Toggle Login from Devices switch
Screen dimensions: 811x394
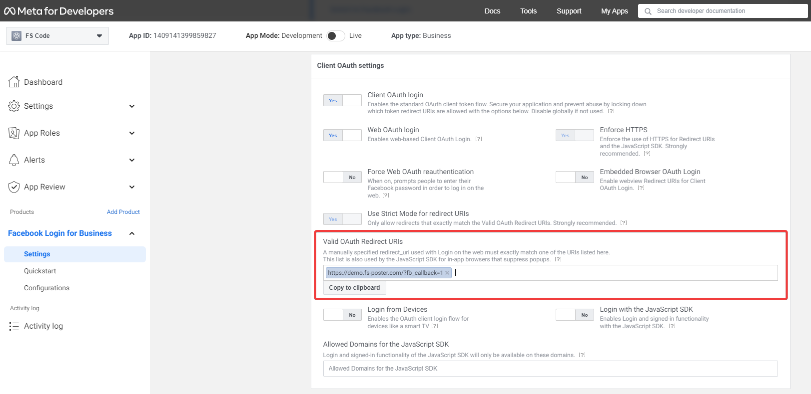(342, 315)
